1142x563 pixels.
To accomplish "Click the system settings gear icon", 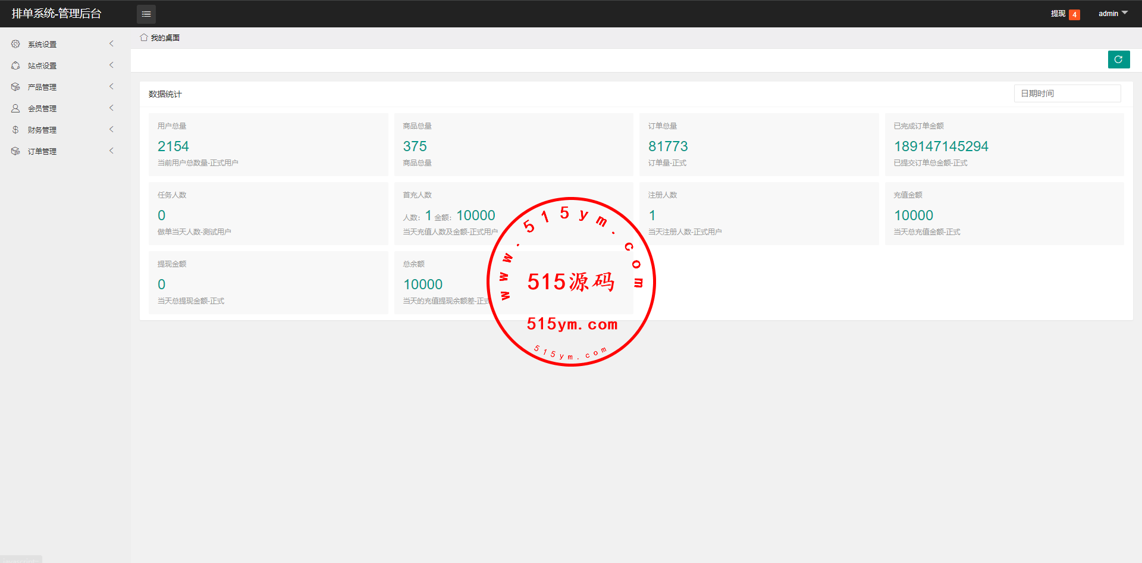I will [15, 44].
